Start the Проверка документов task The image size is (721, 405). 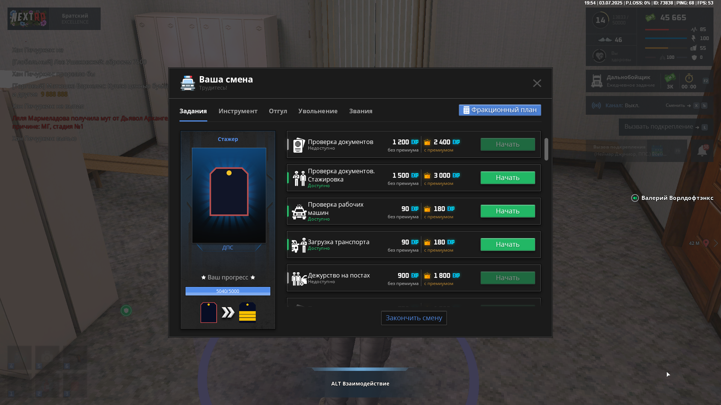point(508,144)
